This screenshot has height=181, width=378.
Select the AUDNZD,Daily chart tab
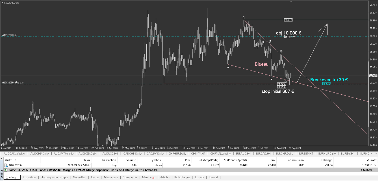(87, 154)
